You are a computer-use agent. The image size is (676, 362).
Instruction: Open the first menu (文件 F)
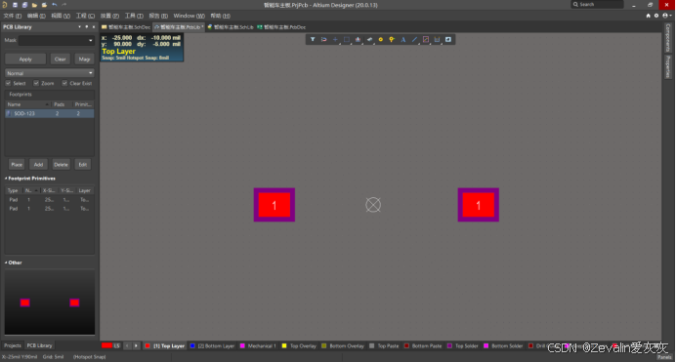point(12,16)
